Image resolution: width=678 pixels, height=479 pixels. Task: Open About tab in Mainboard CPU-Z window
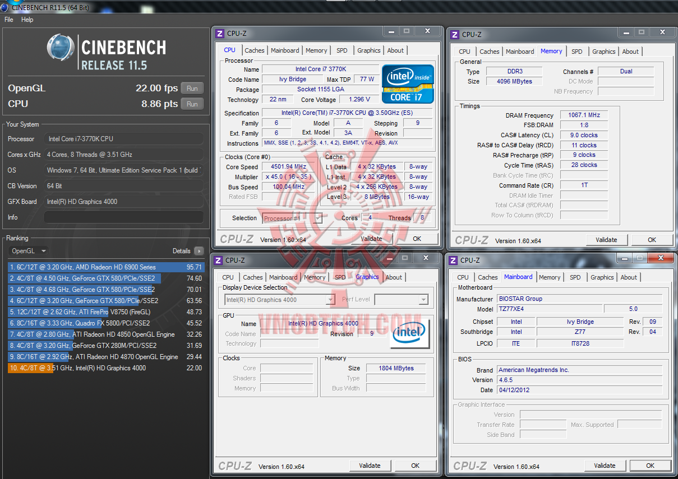tap(629, 277)
